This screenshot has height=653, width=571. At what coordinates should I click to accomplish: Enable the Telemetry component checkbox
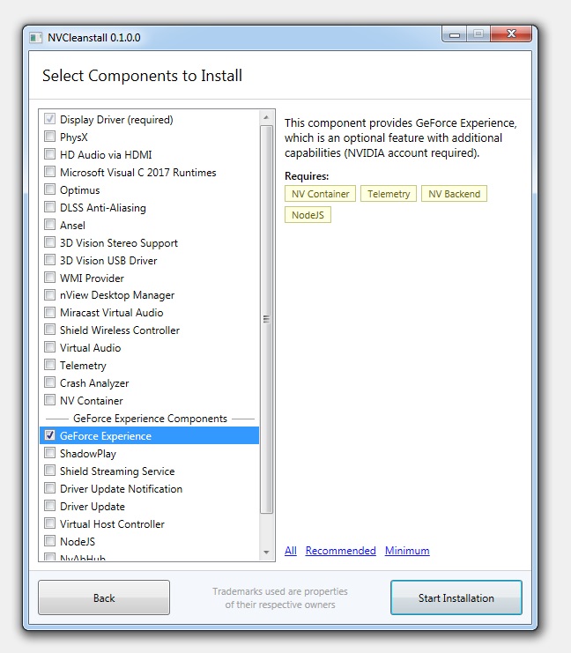pos(49,365)
